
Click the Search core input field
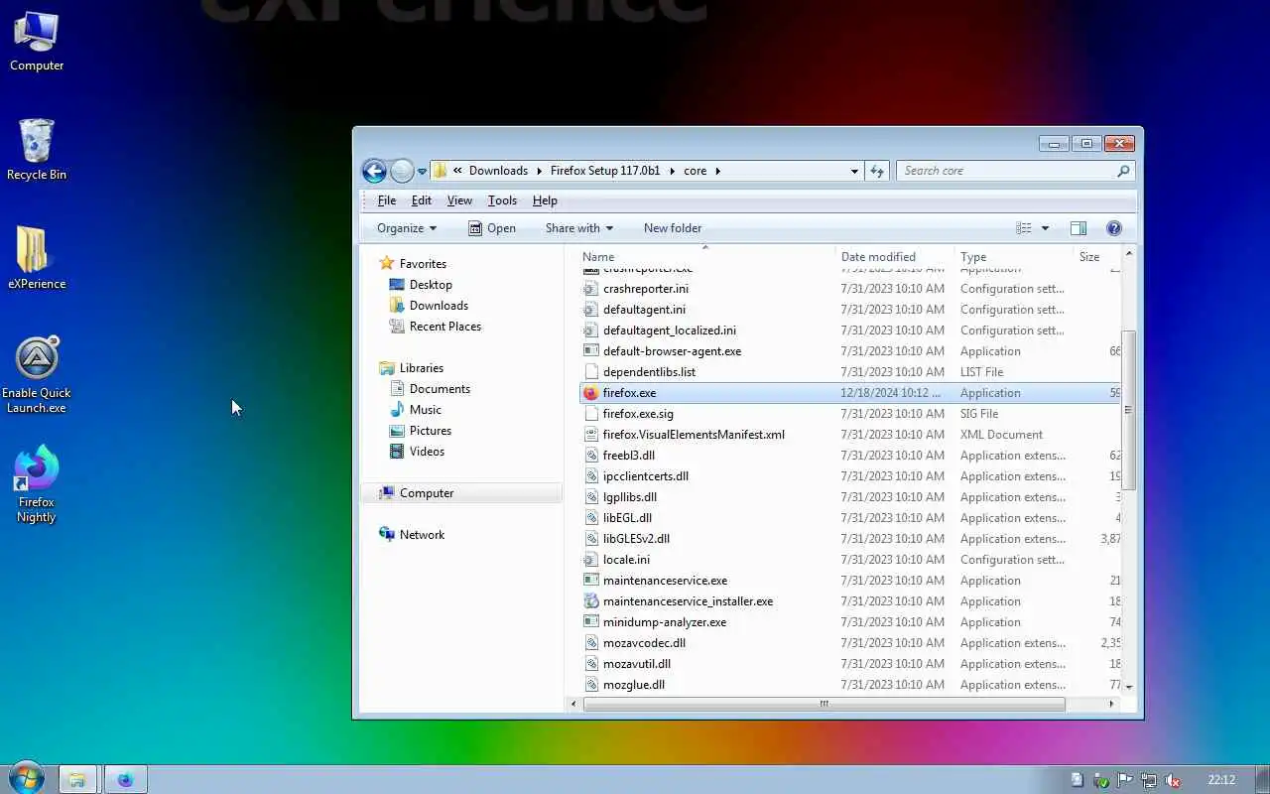coord(1005,171)
